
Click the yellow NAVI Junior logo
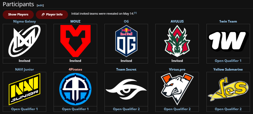click(x=24, y=89)
